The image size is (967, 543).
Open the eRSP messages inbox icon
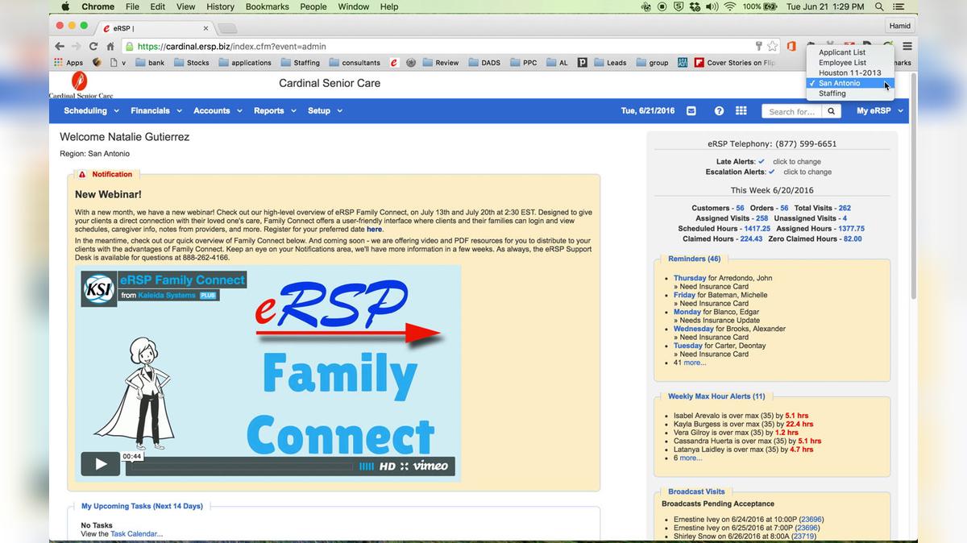[691, 110]
